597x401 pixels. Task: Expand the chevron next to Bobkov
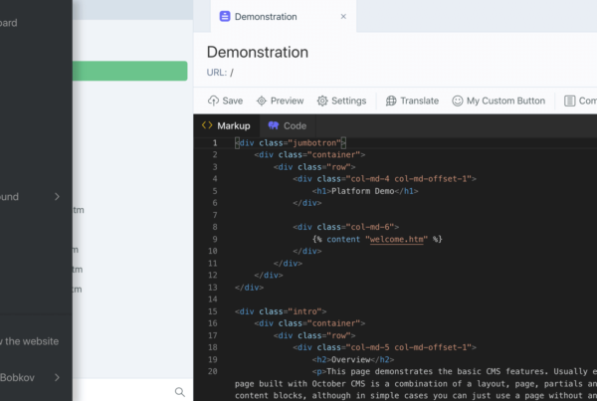pos(57,377)
